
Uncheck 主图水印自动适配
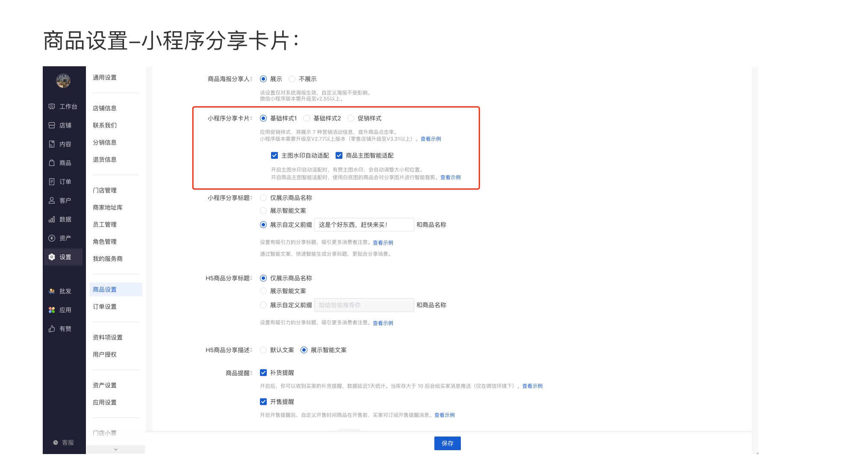point(274,156)
